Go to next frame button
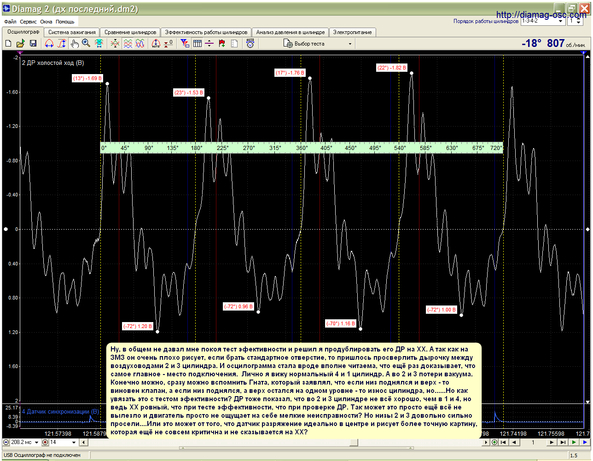 552,442
